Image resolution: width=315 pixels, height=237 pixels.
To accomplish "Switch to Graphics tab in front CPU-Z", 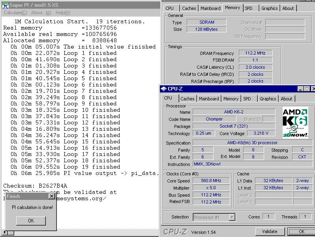I will coord(268,99).
